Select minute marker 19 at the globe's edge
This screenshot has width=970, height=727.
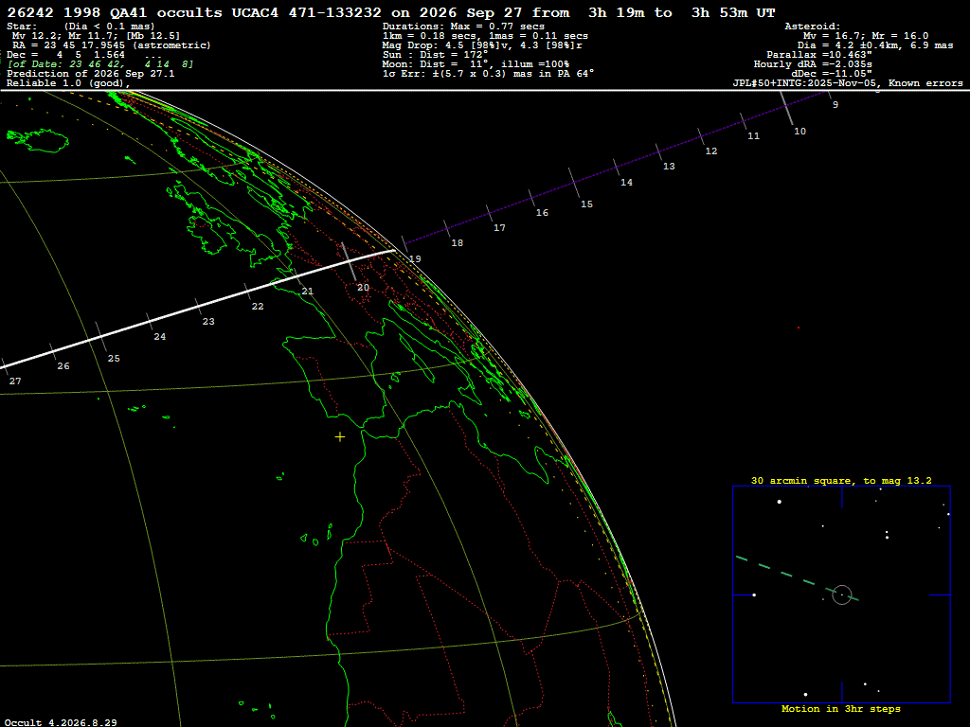pos(415,259)
